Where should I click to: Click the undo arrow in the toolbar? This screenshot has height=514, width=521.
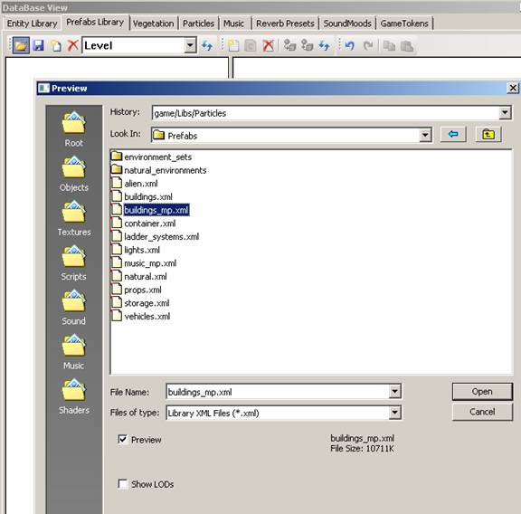(x=349, y=45)
